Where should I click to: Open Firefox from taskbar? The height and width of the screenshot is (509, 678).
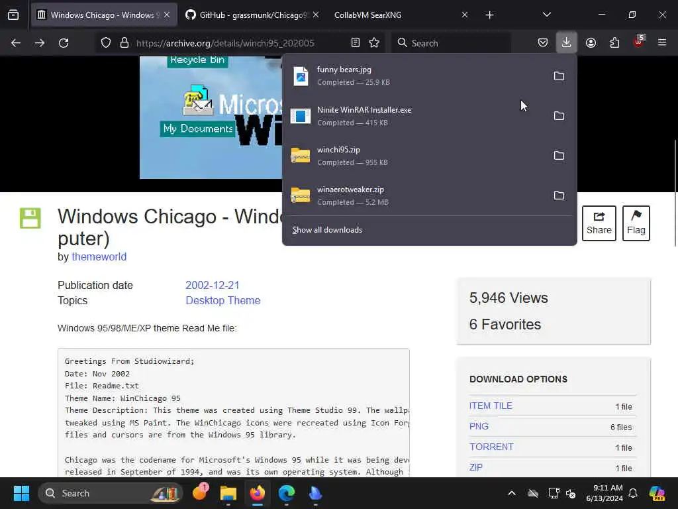click(258, 493)
